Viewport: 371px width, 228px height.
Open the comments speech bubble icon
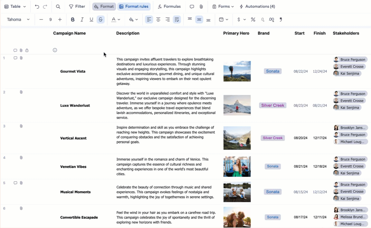click(192, 6)
